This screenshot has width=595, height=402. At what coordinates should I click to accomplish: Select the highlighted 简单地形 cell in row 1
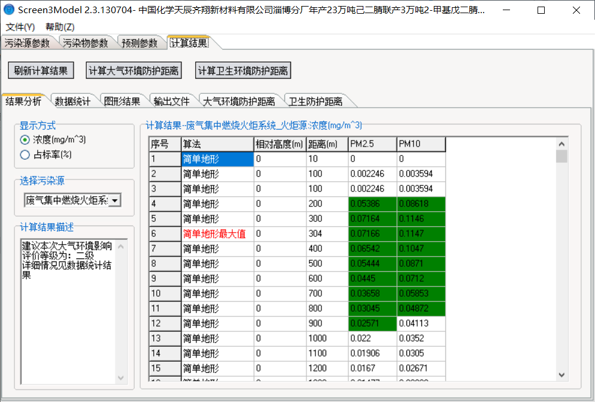(217, 159)
